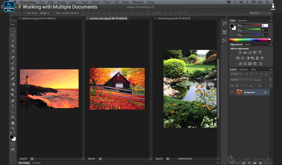Click the Background layer thumbnail
Viewport: 282px width, 165px height.
(x=239, y=92)
